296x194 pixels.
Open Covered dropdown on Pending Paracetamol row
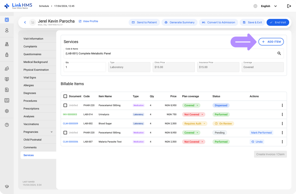[191, 133]
